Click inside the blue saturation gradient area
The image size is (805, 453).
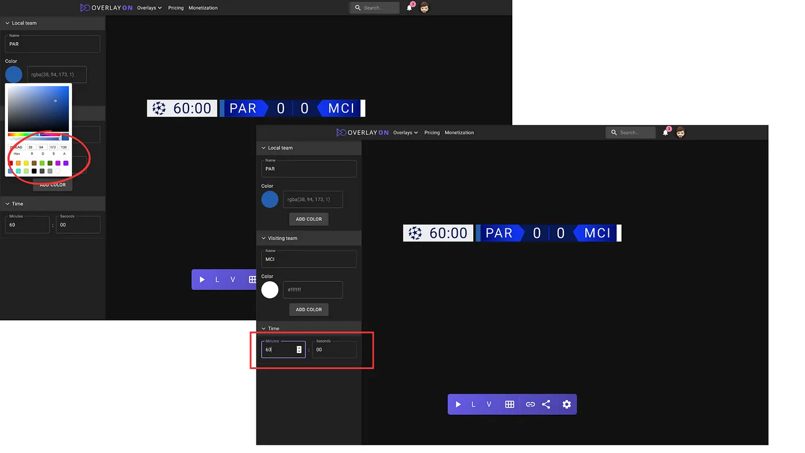click(39, 109)
